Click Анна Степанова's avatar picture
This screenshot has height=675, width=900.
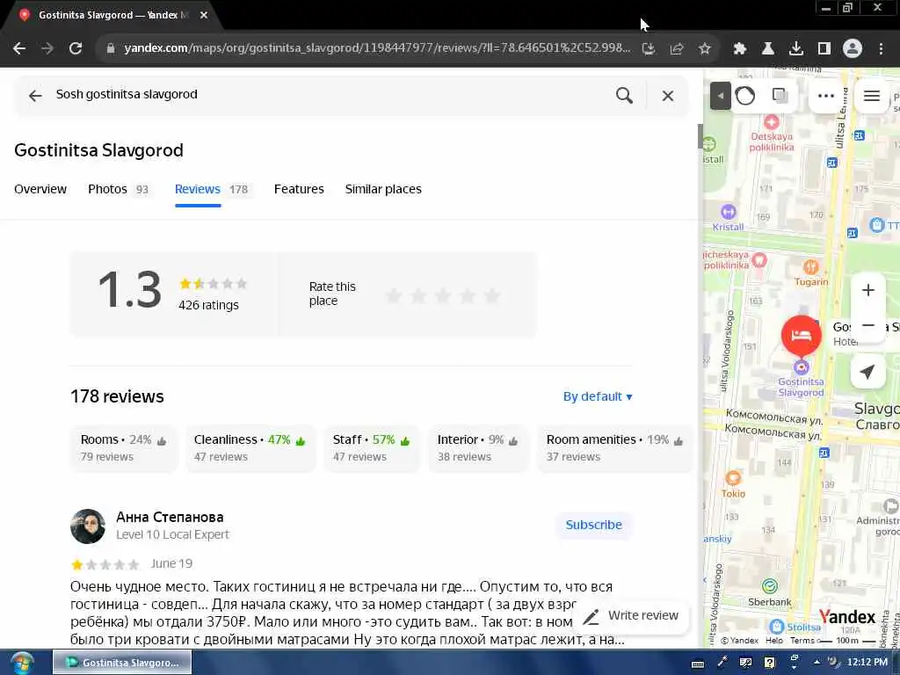[x=88, y=526]
